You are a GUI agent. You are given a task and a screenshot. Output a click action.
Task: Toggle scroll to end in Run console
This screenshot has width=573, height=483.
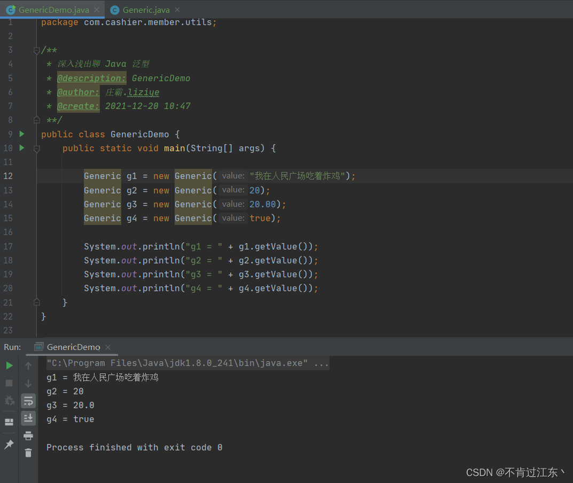[x=28, y=418]
